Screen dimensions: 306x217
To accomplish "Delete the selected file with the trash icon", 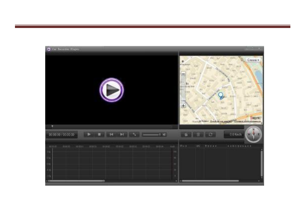I will (198, 135).
